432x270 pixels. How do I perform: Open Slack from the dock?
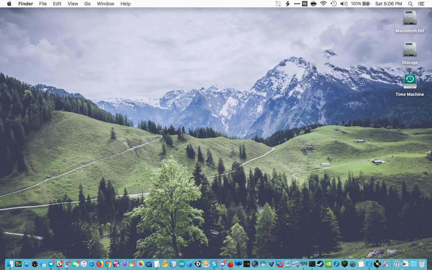coord(59,264)
